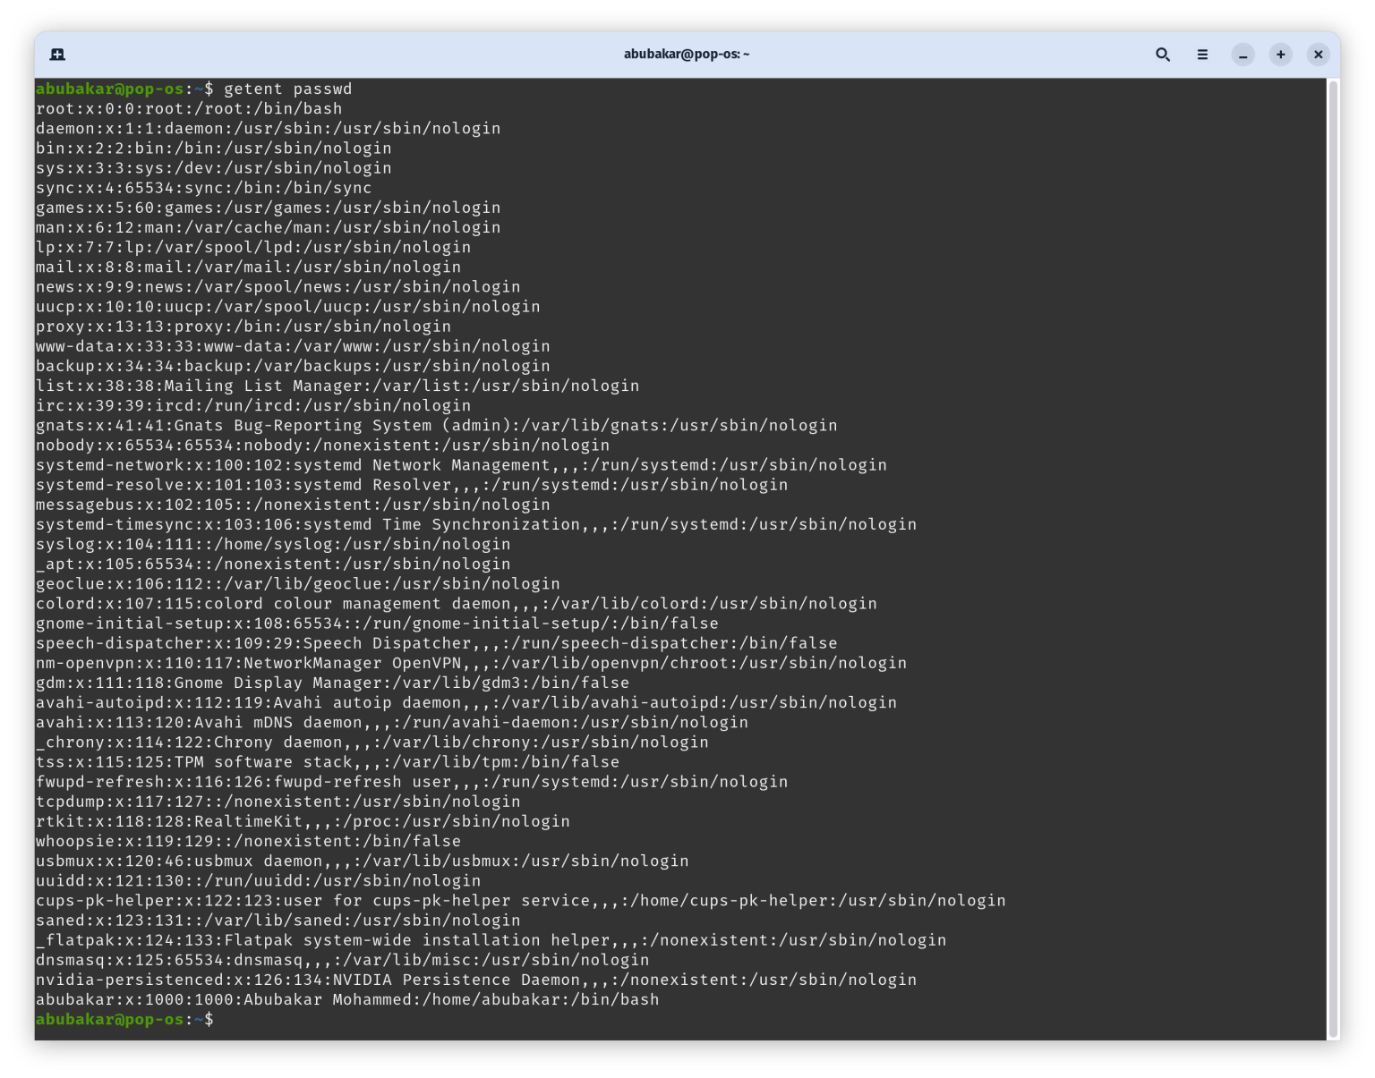Click the systemd Resolver entry
Screen dimensions: 1375x1078
pyautogui.click(x=412, y=485)
